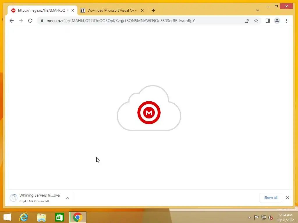Open the Chrome three-dot menu
The width and height of the screenshot is (298, 223).
coord(286,21)
